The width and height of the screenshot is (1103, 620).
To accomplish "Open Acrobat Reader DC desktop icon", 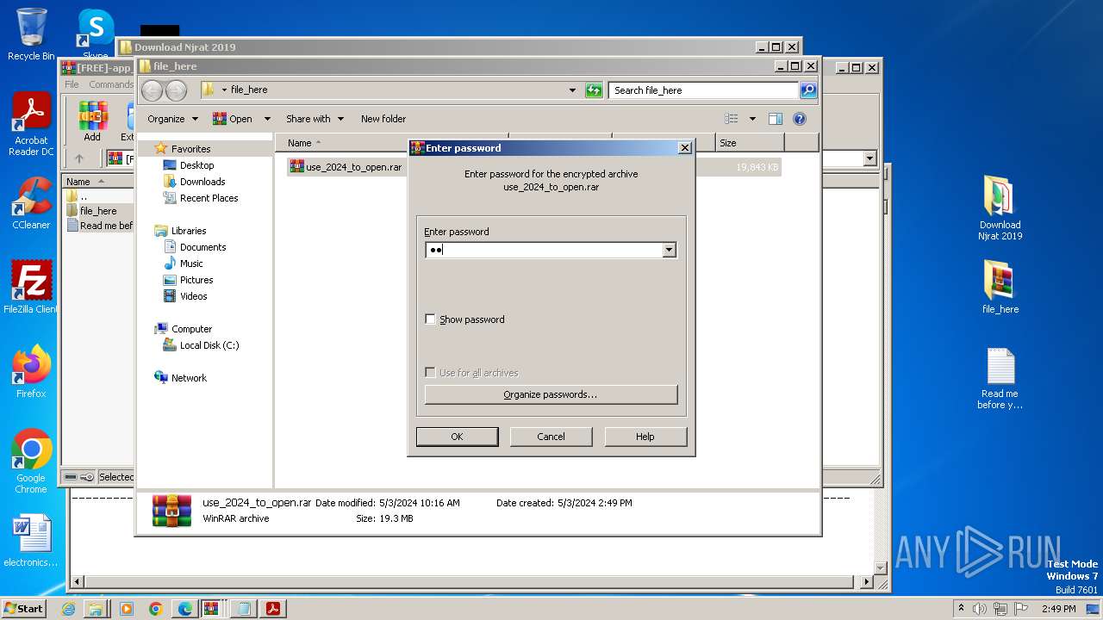I will pos(31,125).
